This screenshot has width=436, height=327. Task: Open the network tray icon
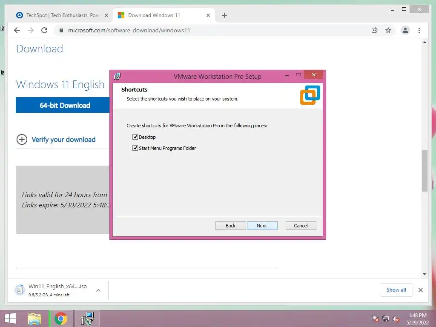pyautogui.click(x=386, y=319)
